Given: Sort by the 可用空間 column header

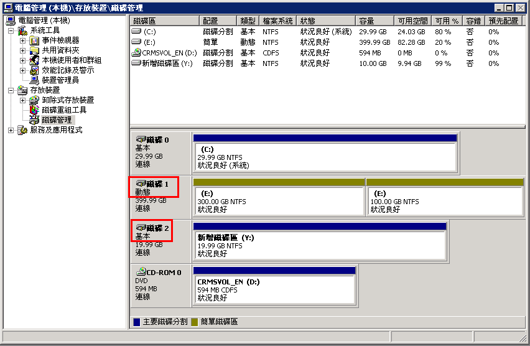Looking at the screenshot, I should pyautogui.click(x=413, y=21).
